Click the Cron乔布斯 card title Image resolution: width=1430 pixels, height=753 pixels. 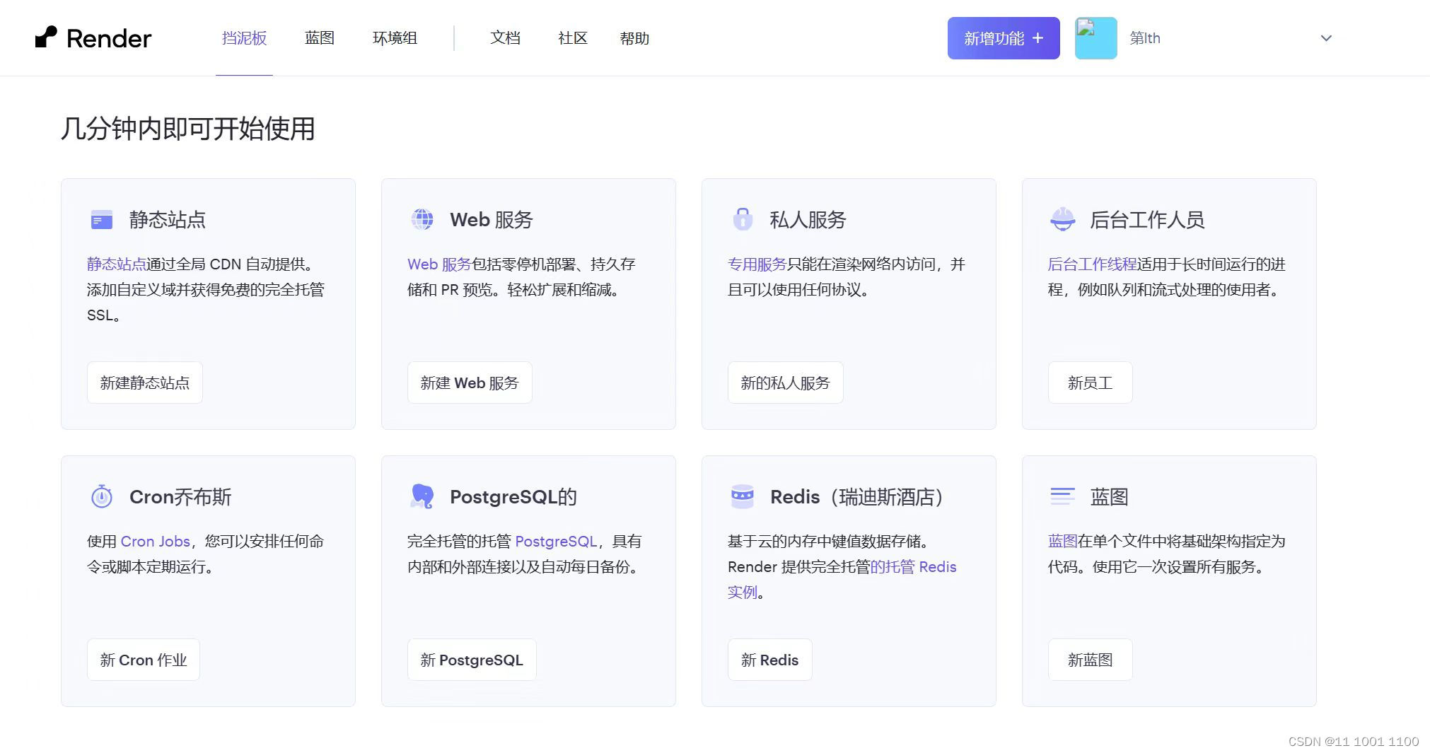click(x=180, y=496)
